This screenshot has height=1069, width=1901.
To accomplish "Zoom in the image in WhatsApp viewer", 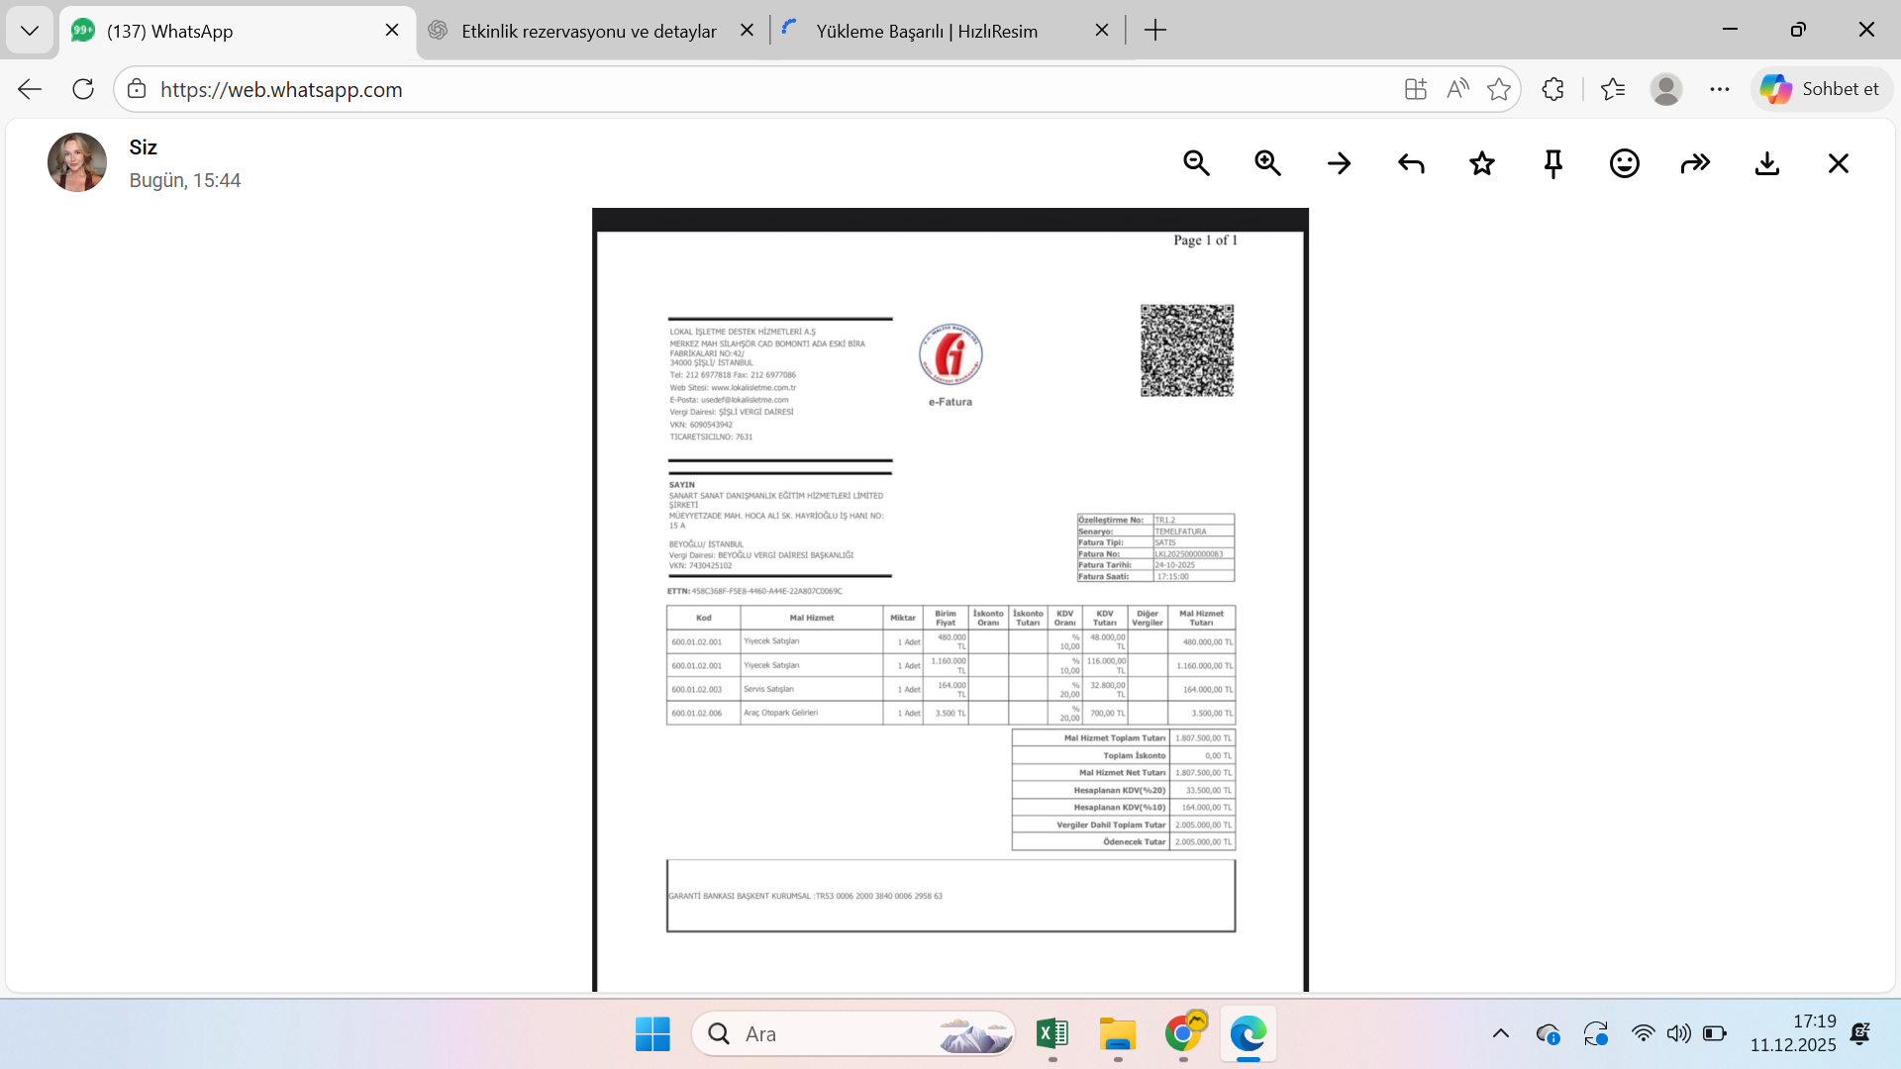I will 1267,163.
